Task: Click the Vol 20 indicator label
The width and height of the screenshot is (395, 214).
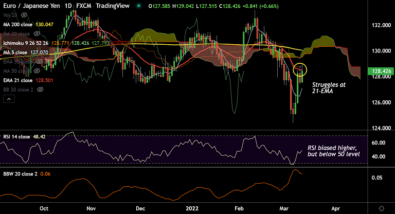Action: click(10, 15)
